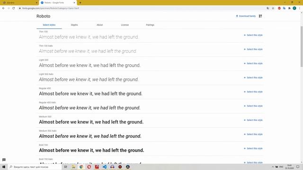Show hidden system tray icons
The image size is (303, 170).
click(273, 167)
